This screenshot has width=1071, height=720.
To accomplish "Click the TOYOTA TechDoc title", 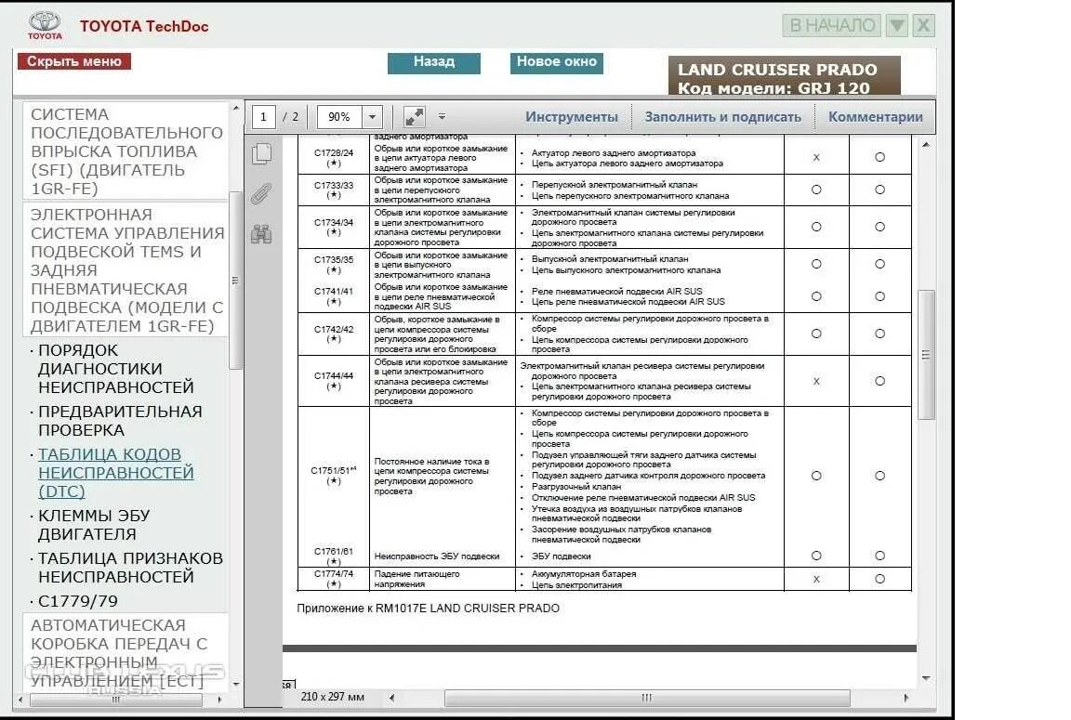I will tap(144, 27).
